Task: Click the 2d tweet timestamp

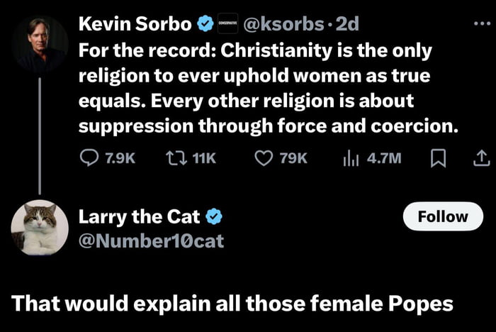Action: (x=347, y=24)
